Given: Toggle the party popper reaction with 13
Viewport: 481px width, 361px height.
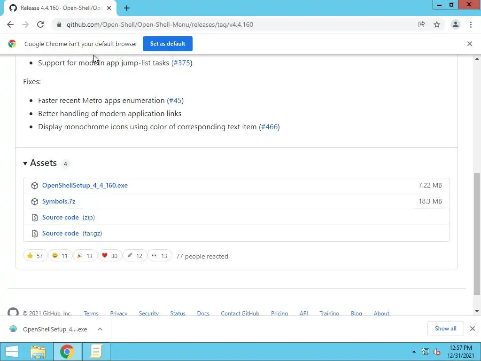Looking at the screenshot, I should tap(85, 256).
